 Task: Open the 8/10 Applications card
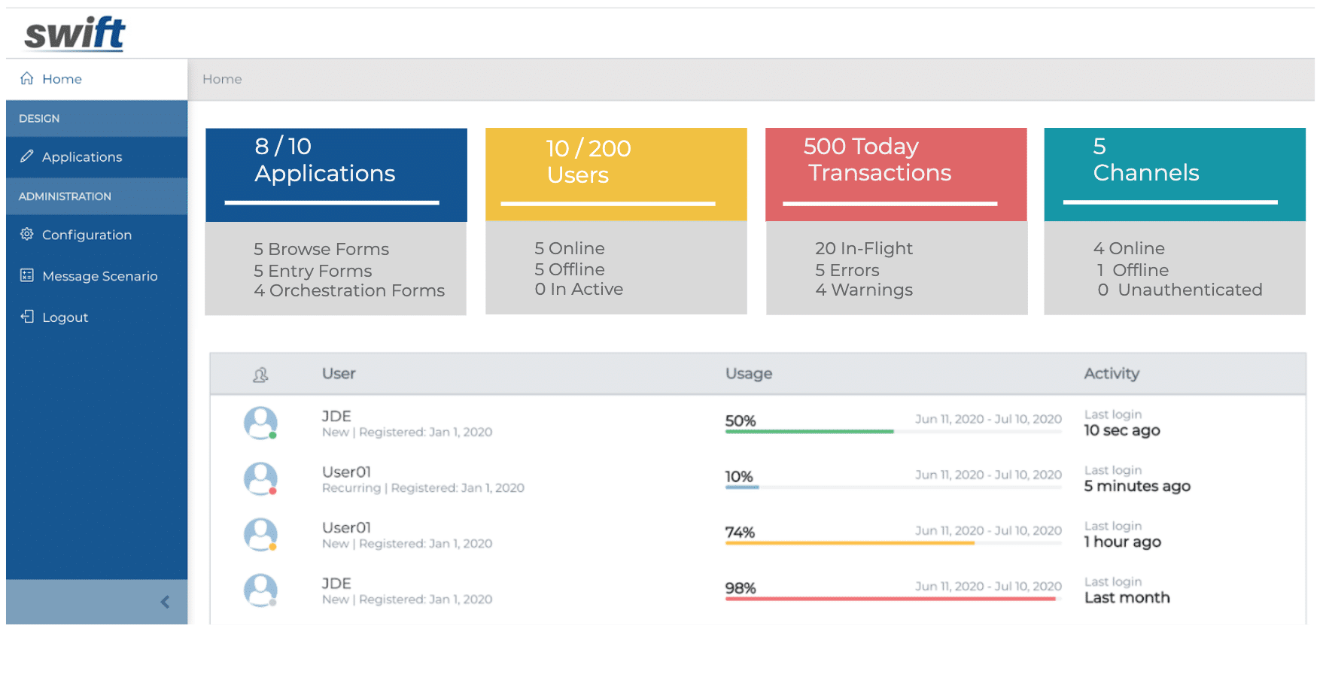[x=336, y=175]
